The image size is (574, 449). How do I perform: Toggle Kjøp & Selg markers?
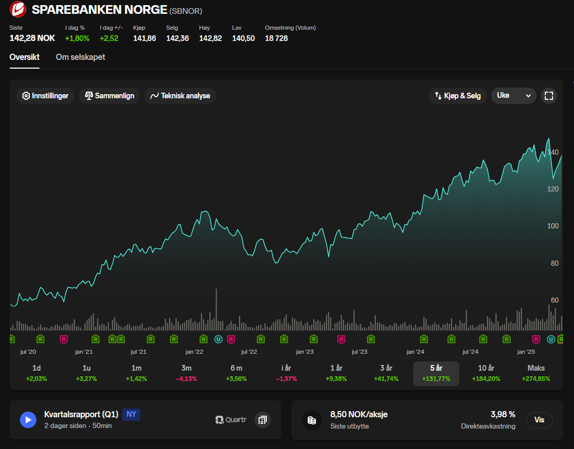458,96
